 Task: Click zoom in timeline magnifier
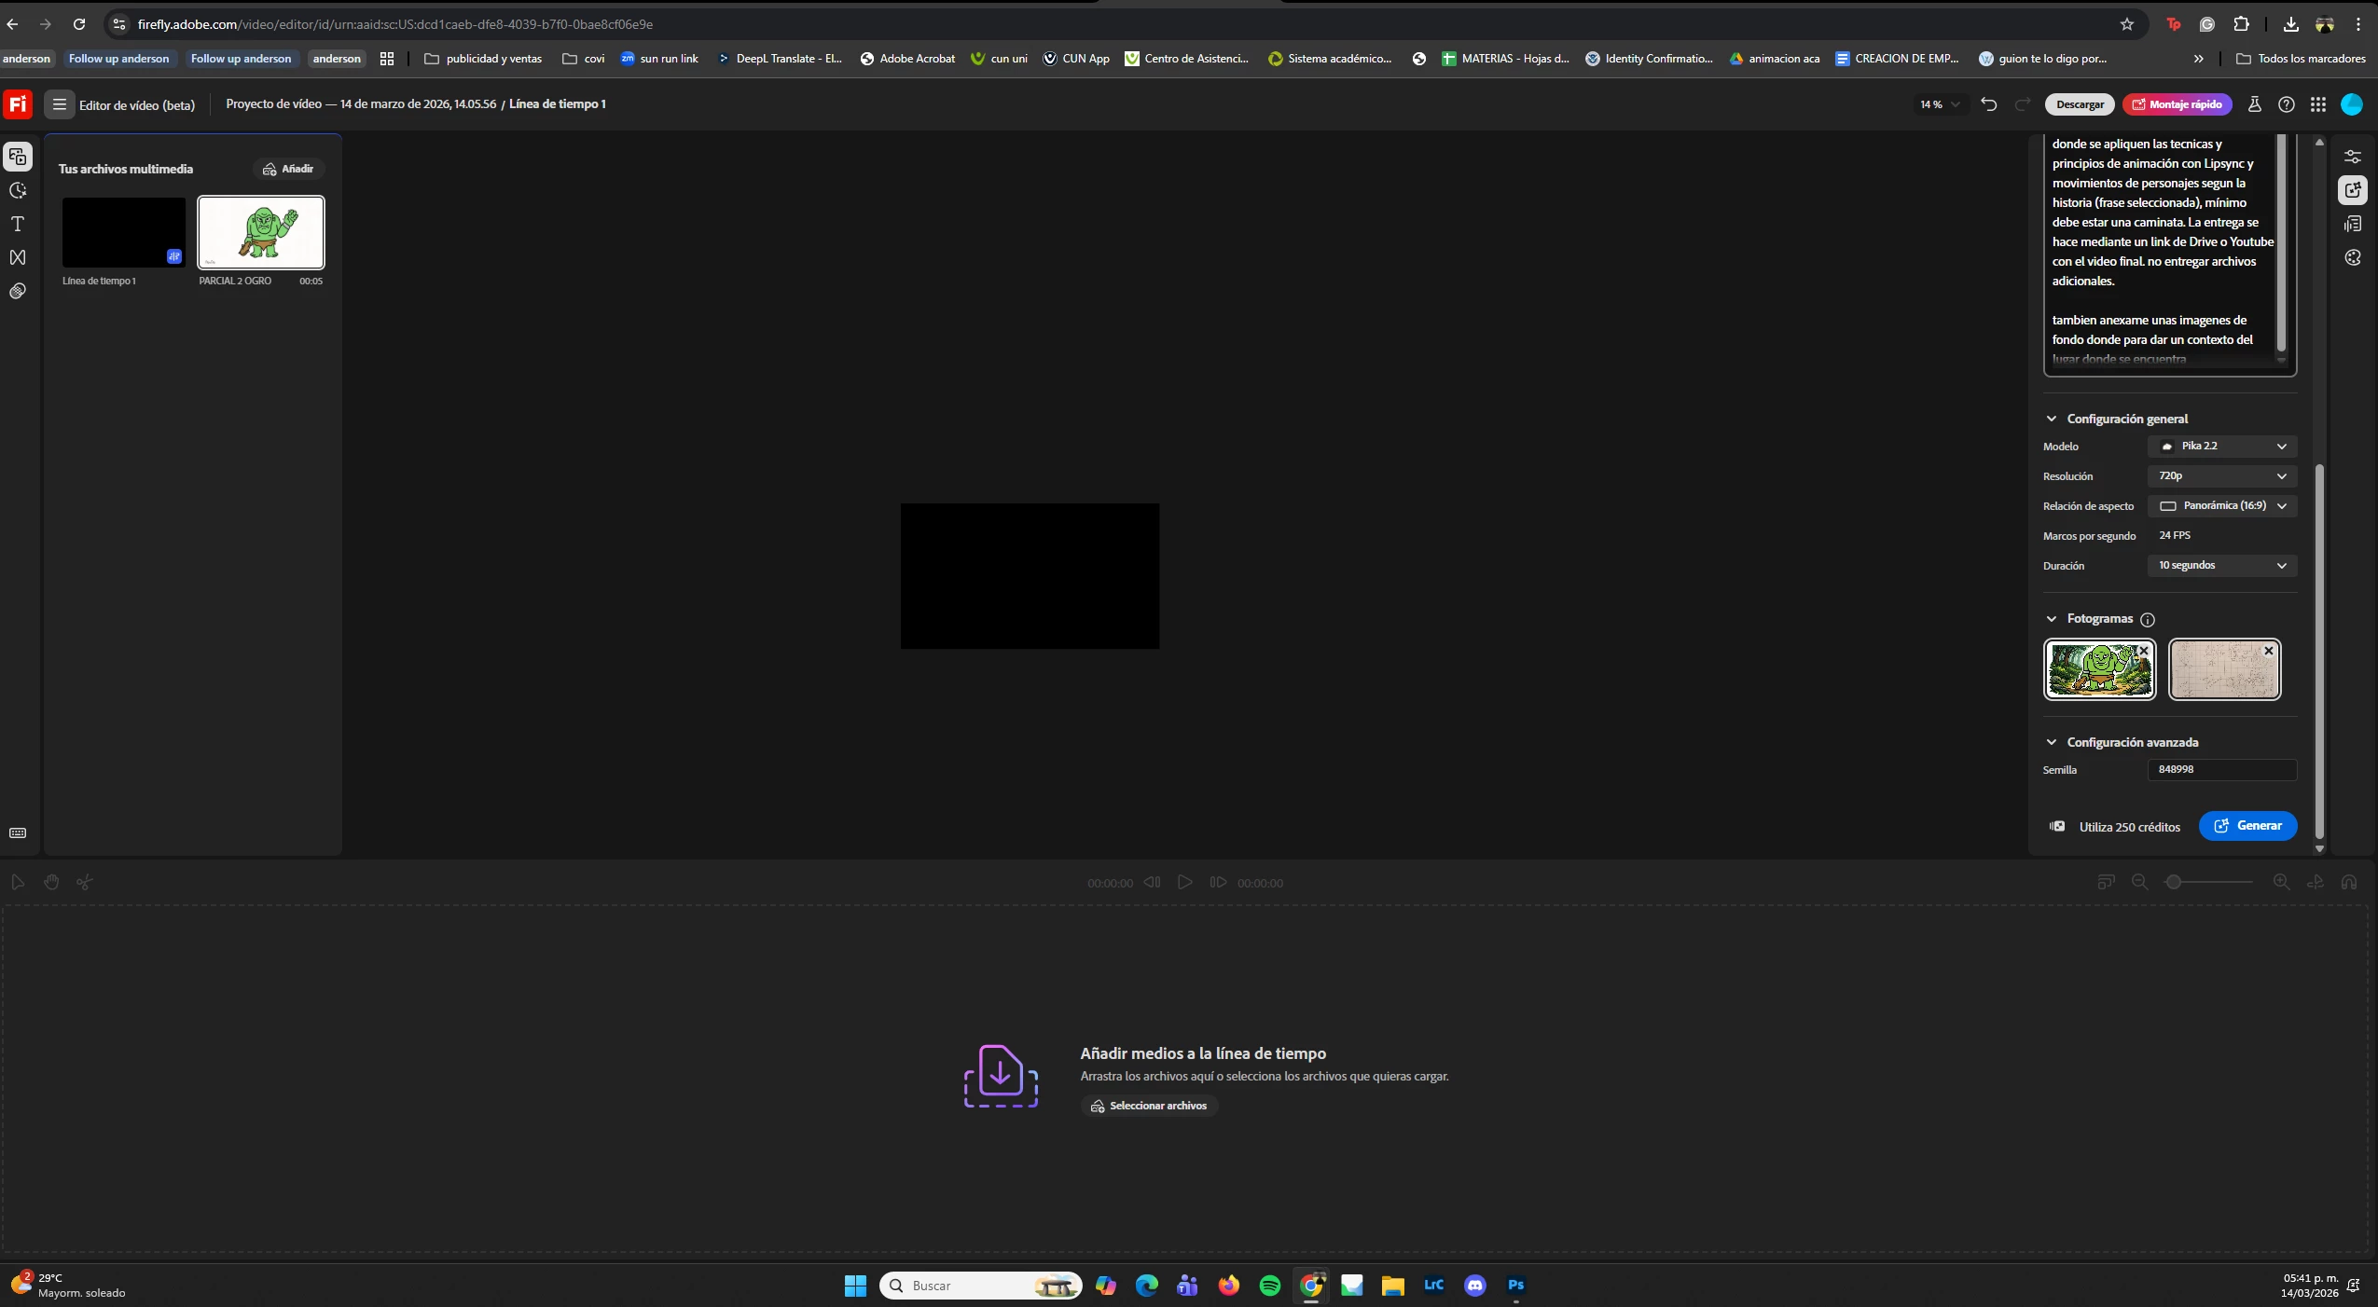click(x=2281, y=882)
